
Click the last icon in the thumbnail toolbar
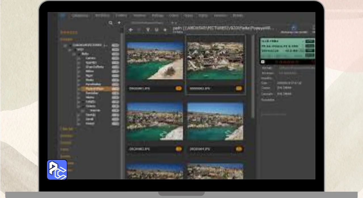point(165,30)
